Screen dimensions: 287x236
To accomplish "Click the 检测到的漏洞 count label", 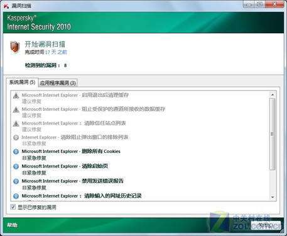I will click(x=46, y=65).
